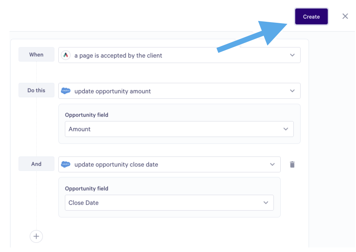
Task: Click the Salesforce cloud icon beside update opportunity close date
Action: [x=66, y=164]
